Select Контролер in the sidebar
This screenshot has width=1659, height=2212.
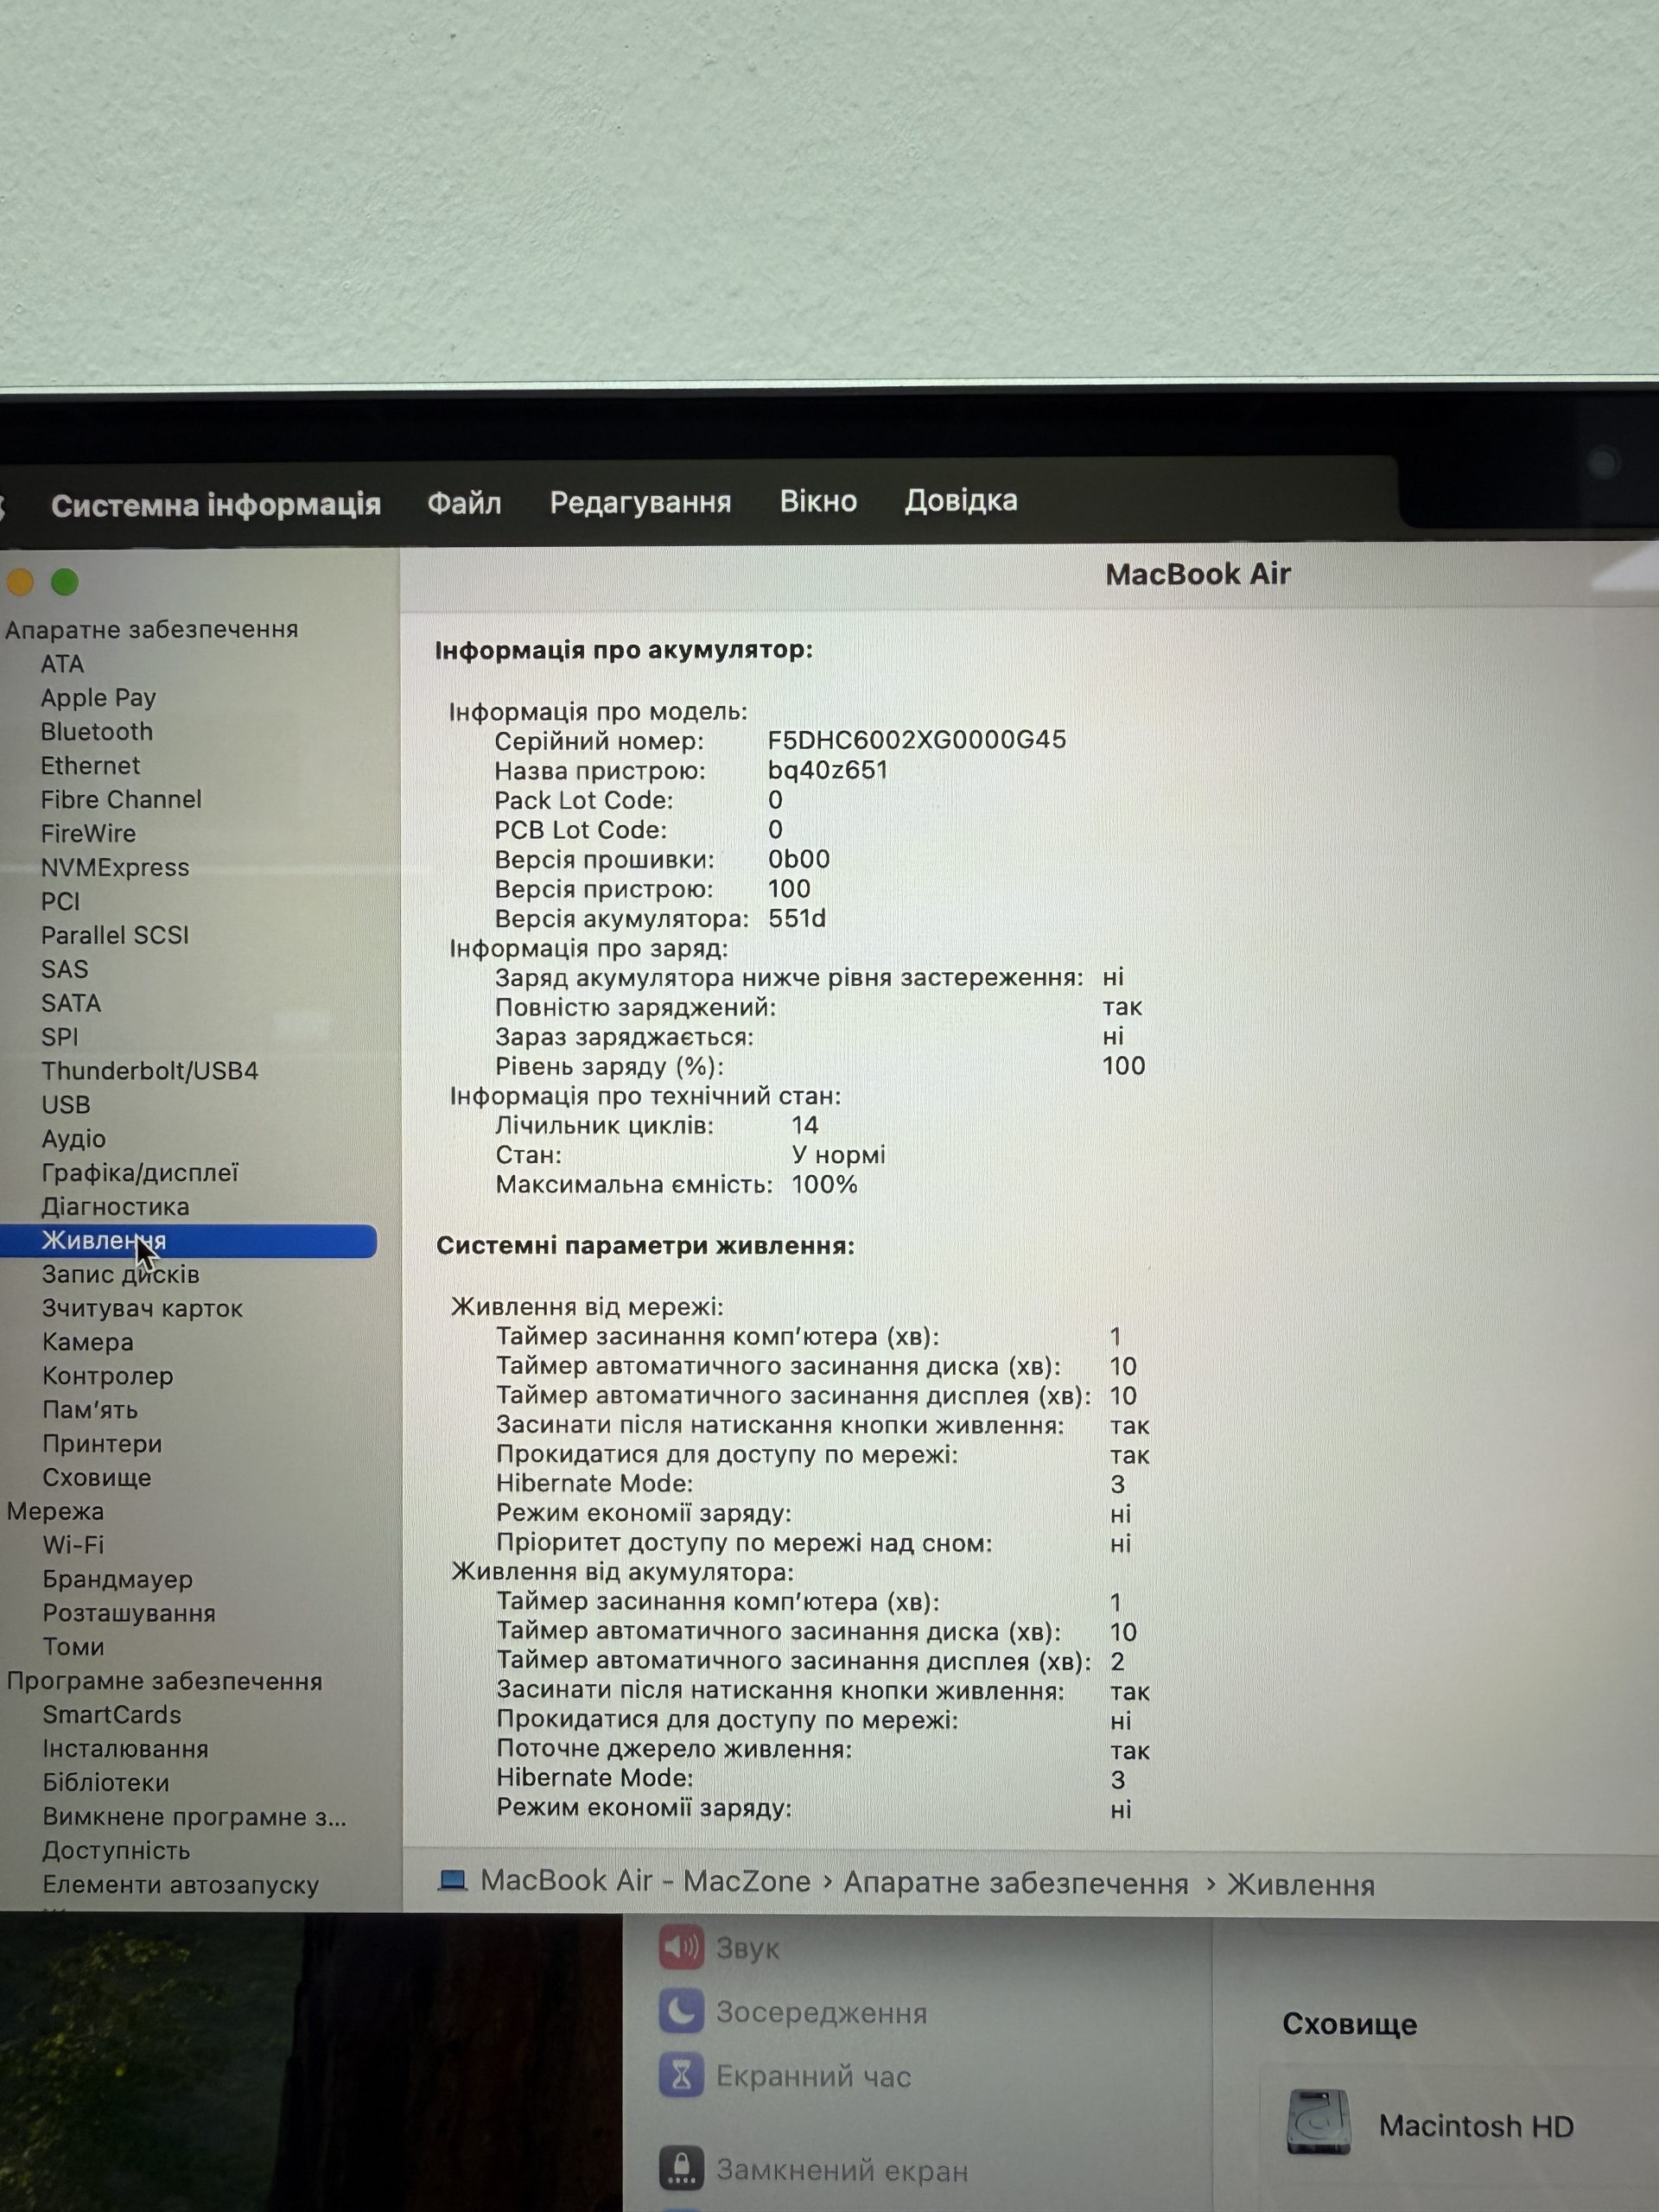pos(108,1377)
